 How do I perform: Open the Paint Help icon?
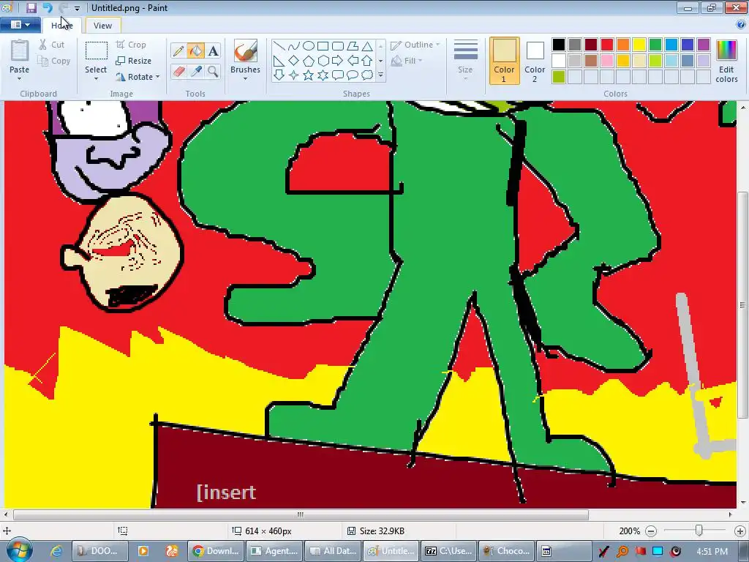click(x=741, y=25)
